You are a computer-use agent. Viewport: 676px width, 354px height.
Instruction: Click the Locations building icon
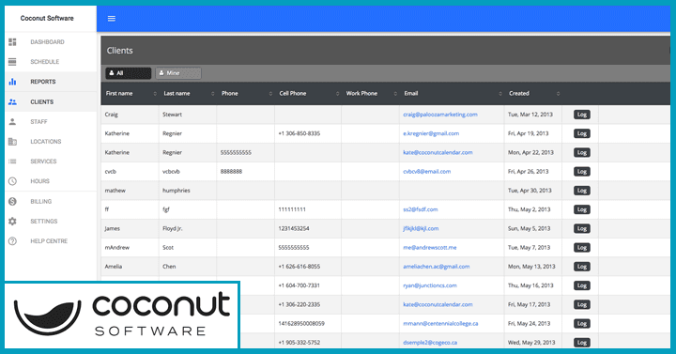pyautogui.click(x=12, y=142)
